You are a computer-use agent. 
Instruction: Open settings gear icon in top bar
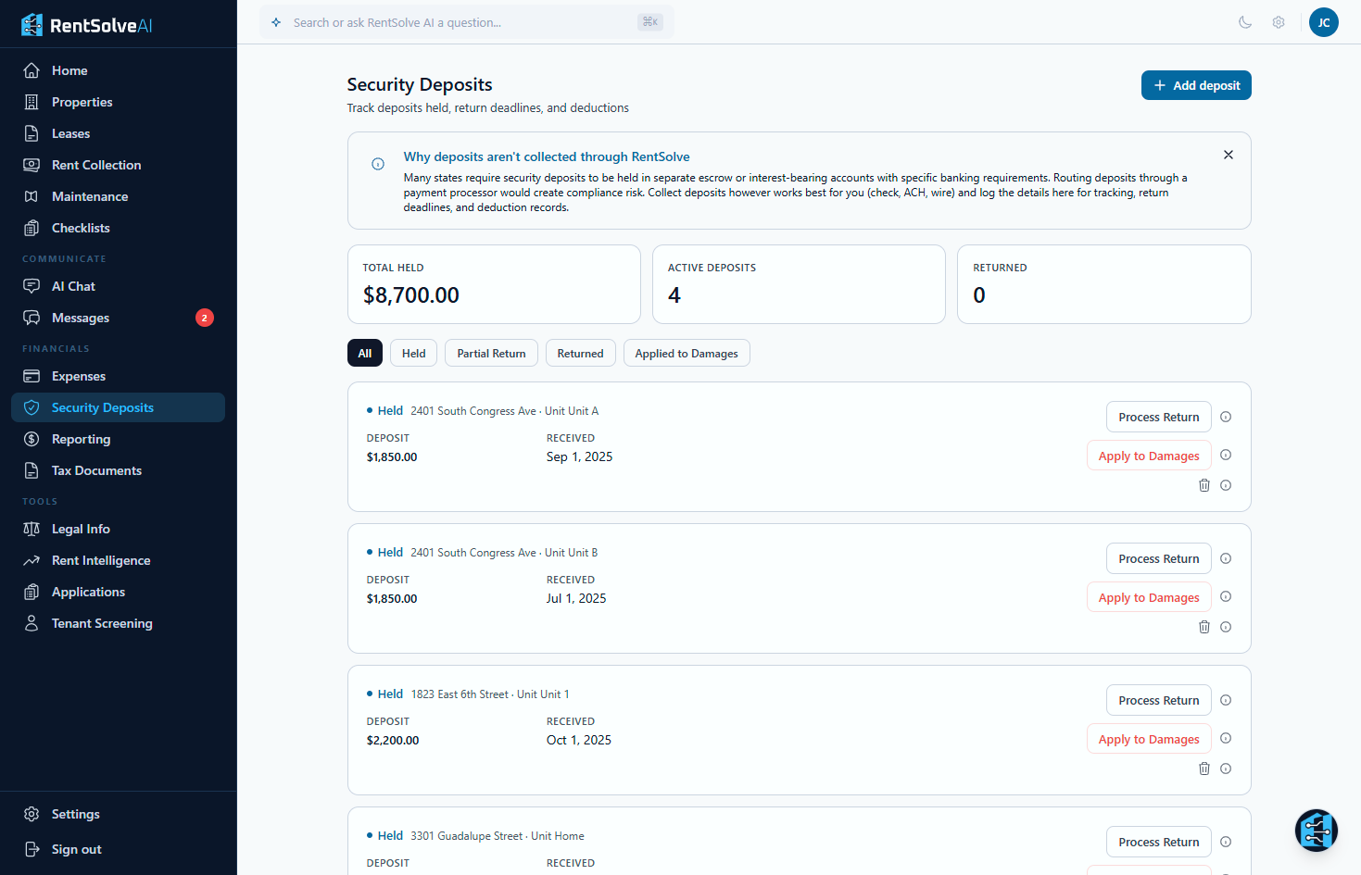tap(1279, 22)
